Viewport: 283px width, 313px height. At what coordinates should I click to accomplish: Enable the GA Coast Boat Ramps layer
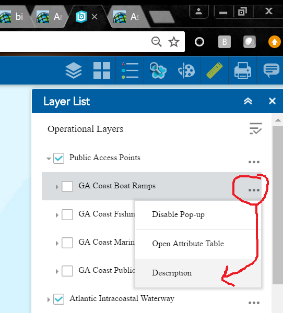point(67,186)
